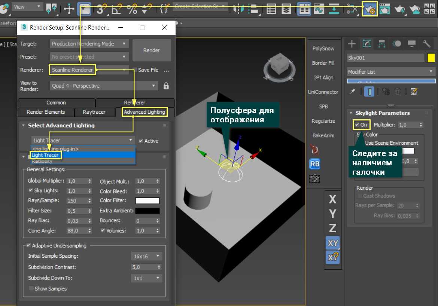Click the PolySnow script button

[323, 49]
